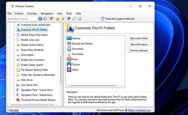Open the Tools menu

69,14
